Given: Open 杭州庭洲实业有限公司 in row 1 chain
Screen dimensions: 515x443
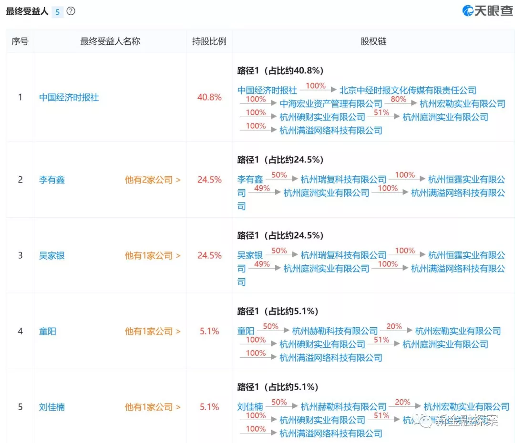Looking at the screenshot, I should [445, 117].
